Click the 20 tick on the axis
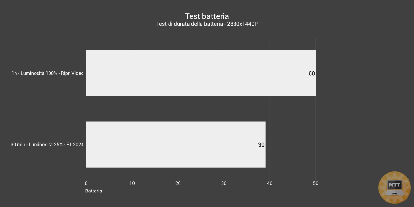The height and width of the screenshot is (207, 414). [178, 183]
